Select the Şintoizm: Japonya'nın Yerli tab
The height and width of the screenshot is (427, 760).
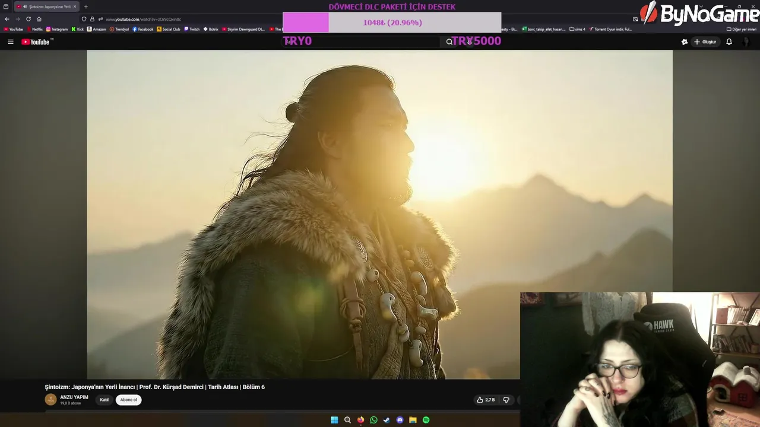(46, 7)
